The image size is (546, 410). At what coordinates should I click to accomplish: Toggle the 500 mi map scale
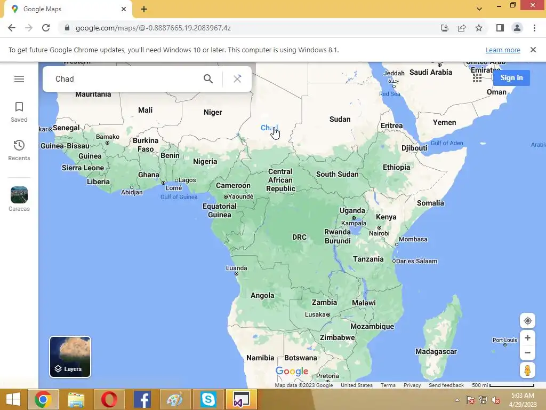(x=503, y=385)
